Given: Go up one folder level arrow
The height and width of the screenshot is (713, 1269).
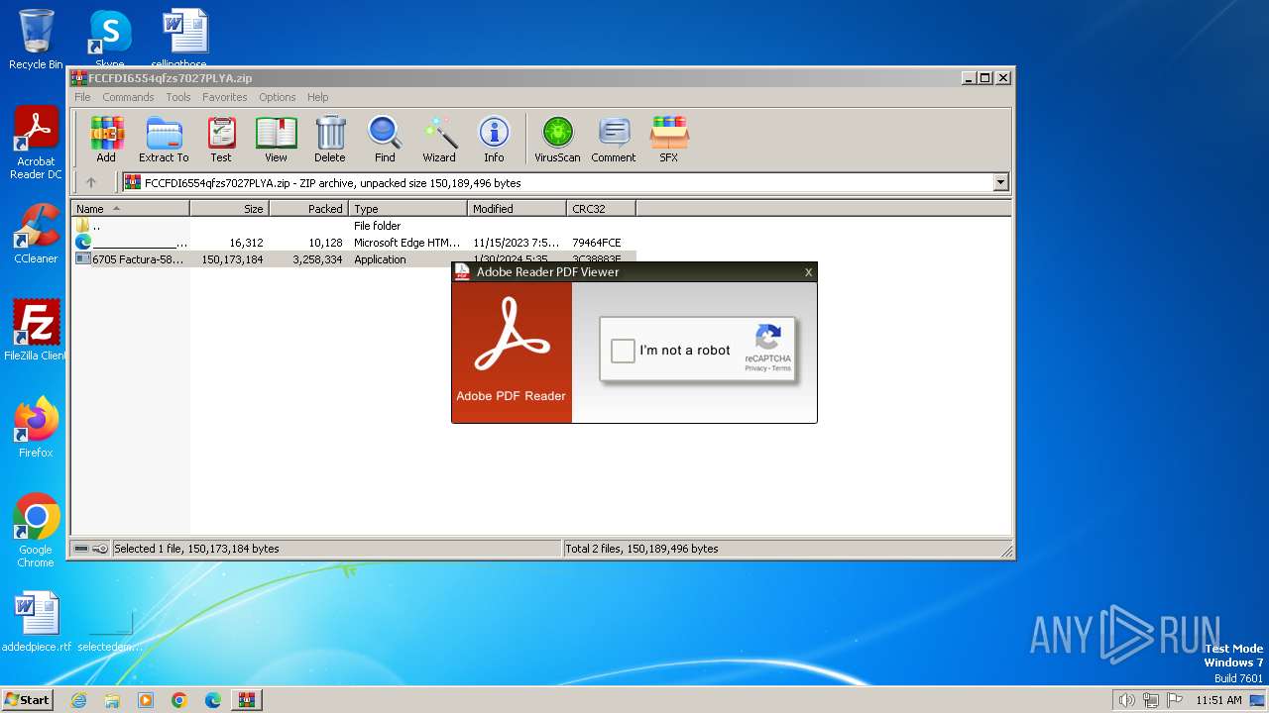Looking at the screenshot, I should click(91, 182).
